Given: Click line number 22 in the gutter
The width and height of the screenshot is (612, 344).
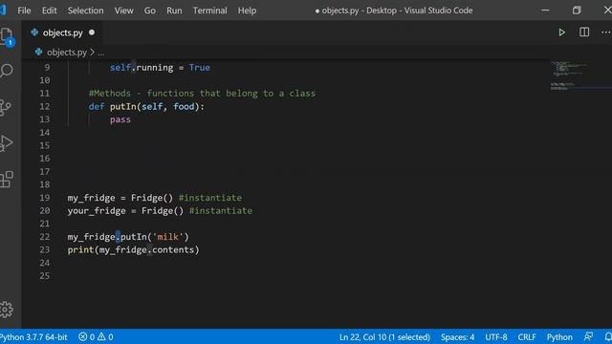Looking at the screenshot, I should [45, 236].
